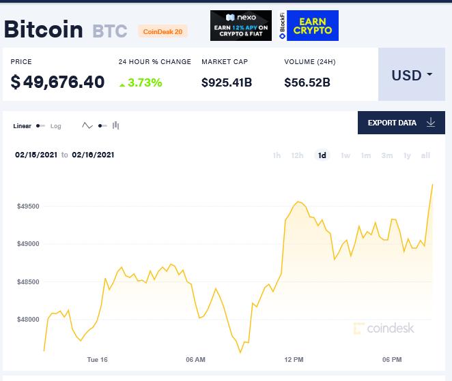Open the BlockFi Earn Crypto banner
This screenshot has height=381, width=452.
coord(309,26)
